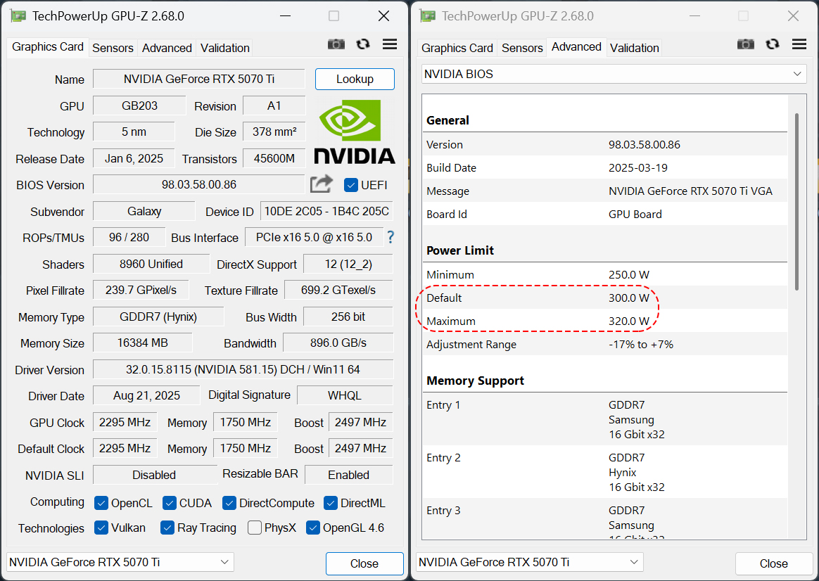Open GPU selector dropdown in left window
819x581 pixels.
pyautogui.click(x=120, y=562)
